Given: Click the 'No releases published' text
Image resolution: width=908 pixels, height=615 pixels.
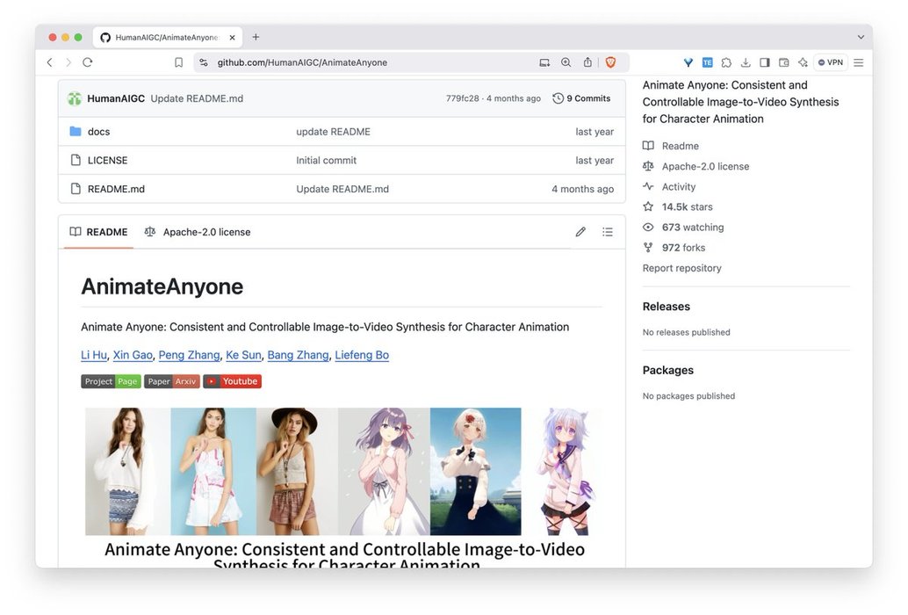Looking at the screenshot, I should tap(686, 332).
